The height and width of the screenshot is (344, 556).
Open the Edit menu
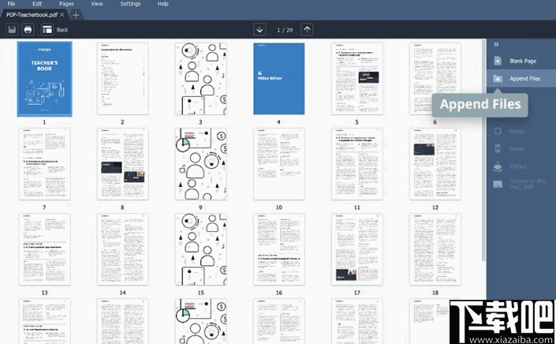click(x=37, y=4)
